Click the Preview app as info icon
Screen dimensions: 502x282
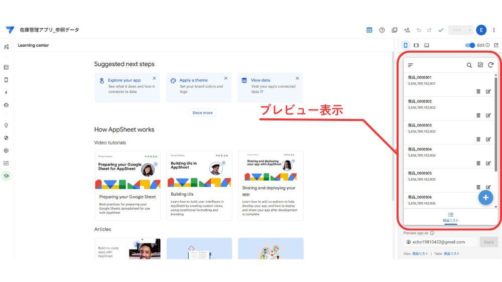coord(432,233)
